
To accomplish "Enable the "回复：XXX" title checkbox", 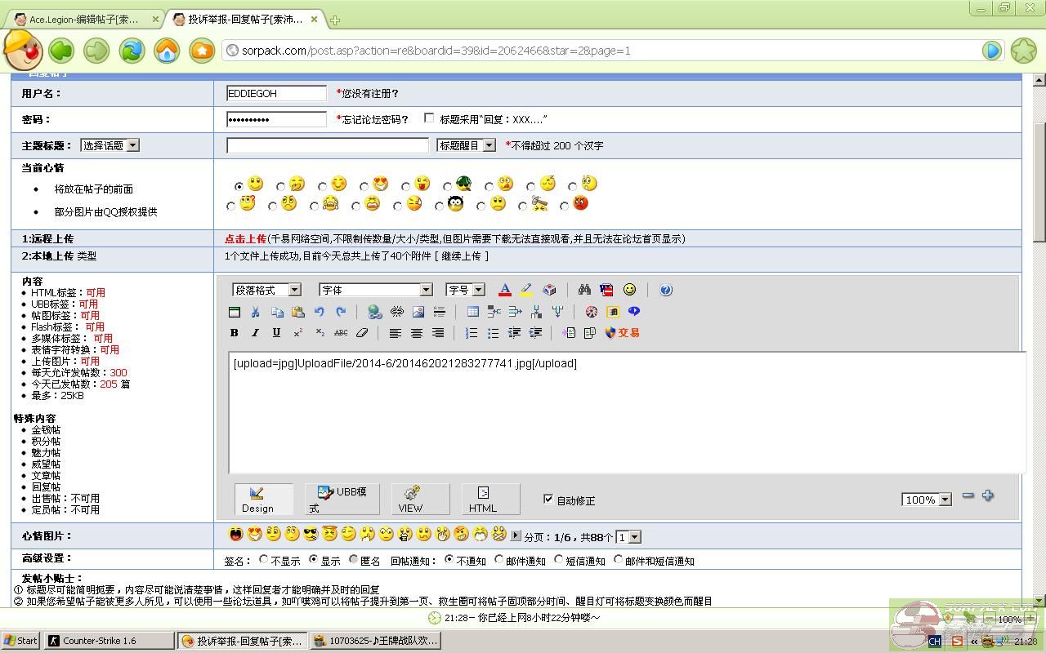I will (429, 118).
